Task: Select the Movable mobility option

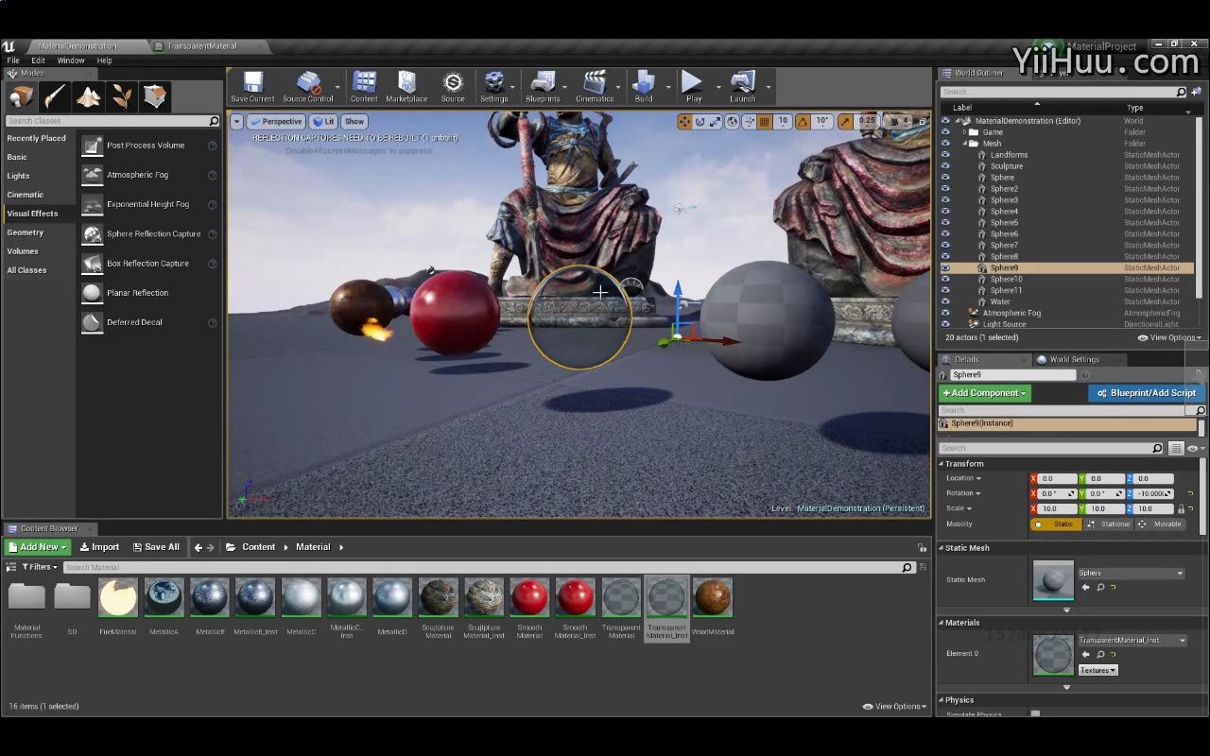Action: (x=1160, y=524)
